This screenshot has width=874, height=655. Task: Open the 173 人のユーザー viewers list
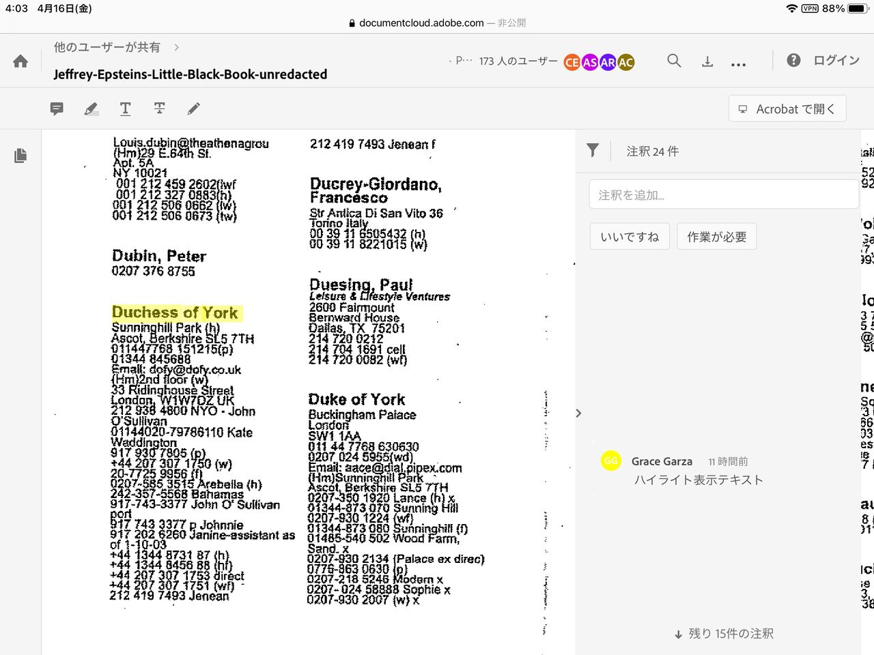pos(518,61)
